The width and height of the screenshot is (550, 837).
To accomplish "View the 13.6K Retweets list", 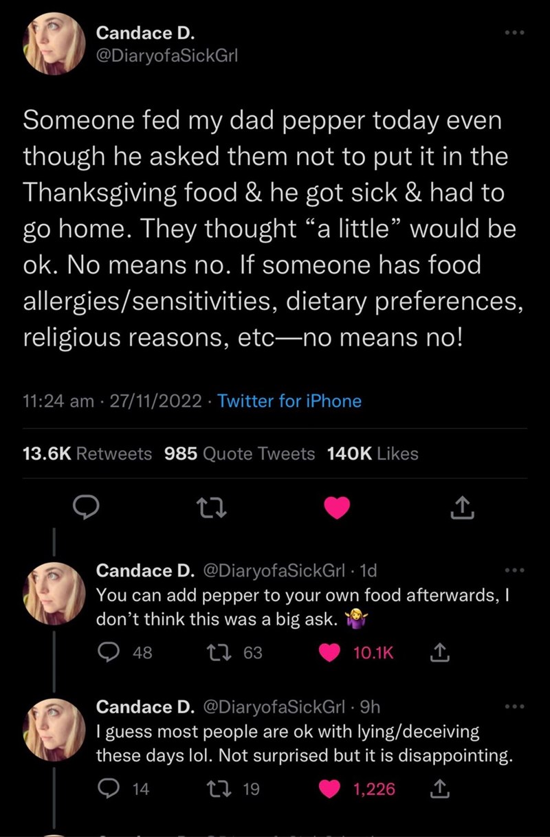I will (87, 454).
